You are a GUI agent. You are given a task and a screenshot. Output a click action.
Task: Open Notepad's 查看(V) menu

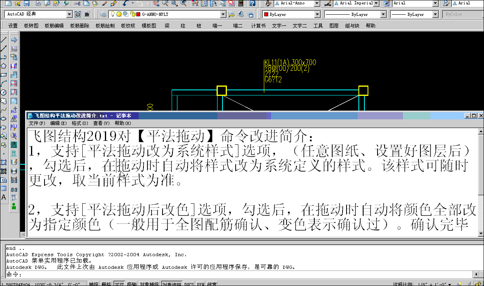coord(101,123)
